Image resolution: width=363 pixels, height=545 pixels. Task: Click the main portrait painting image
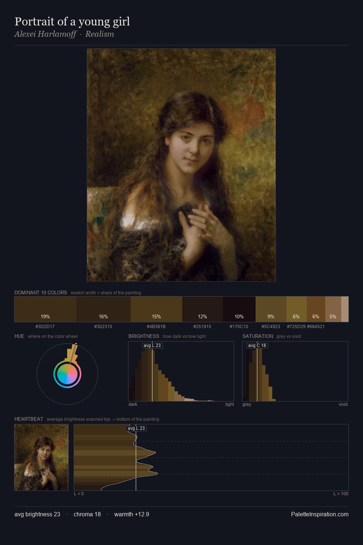pos(181,165)
